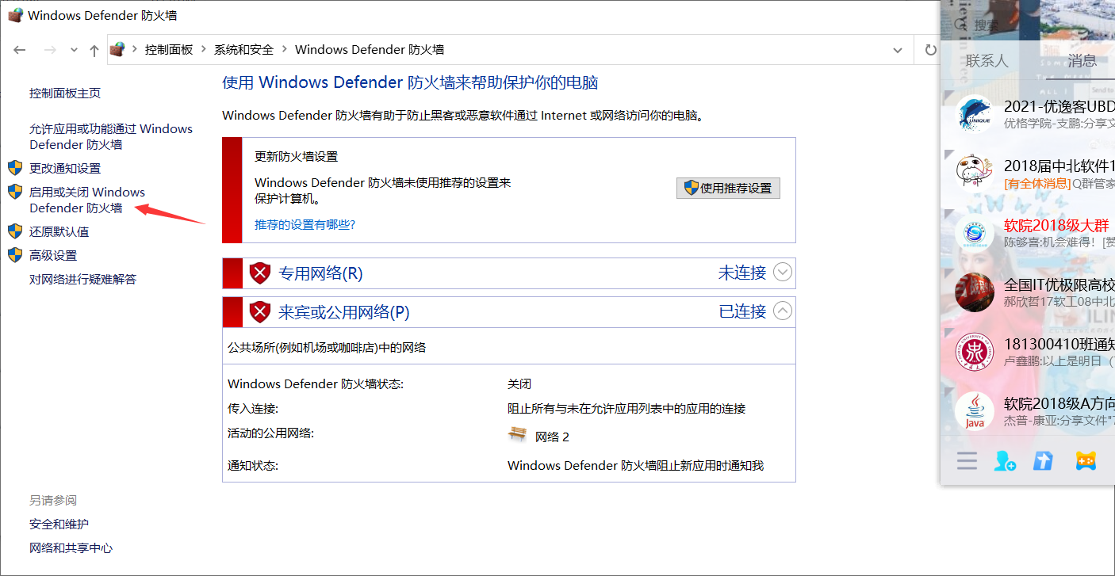Screen dimensions: 1115x576
Task: Click 还原默认值 link
Action: (59, 231)
